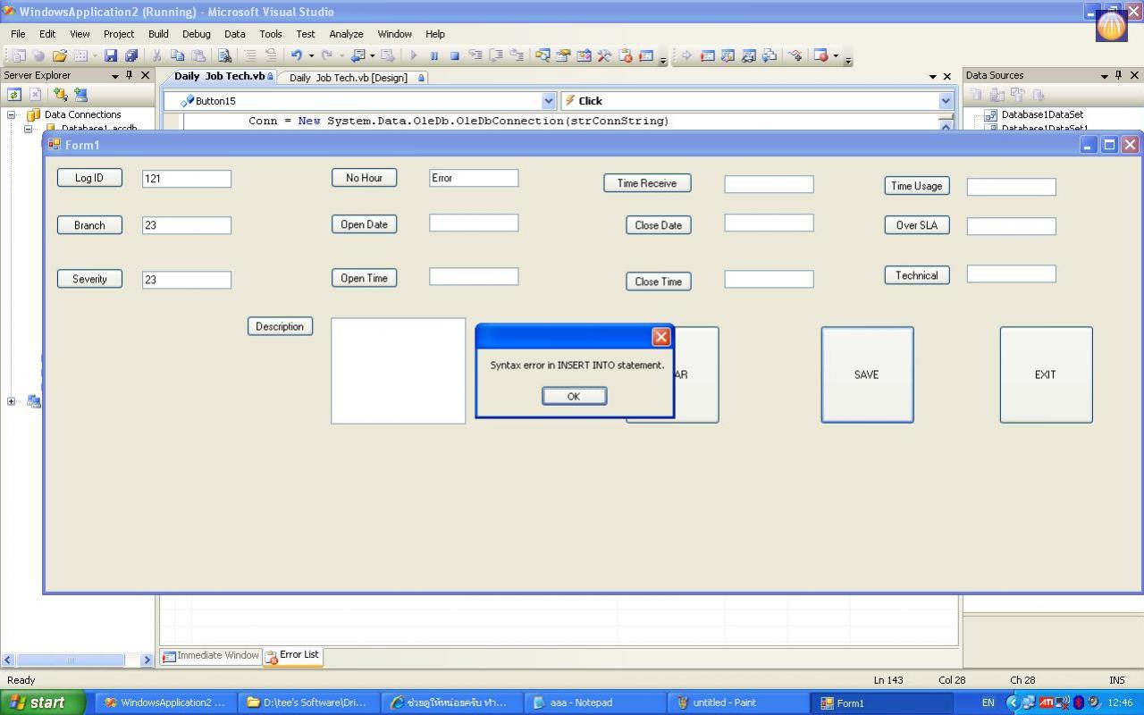The width and height of the screenshot is (1144, 715).
Task: Toggle auto-hide pin on Data Sources
Action: coord(1118,76)
